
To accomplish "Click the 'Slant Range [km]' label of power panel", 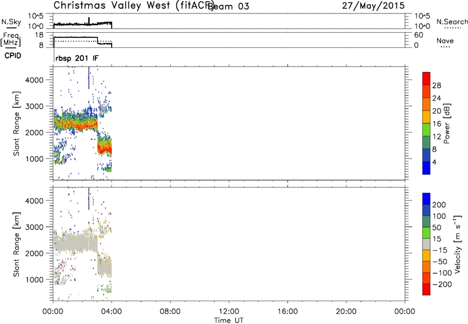I will click(x=16, y=123).
